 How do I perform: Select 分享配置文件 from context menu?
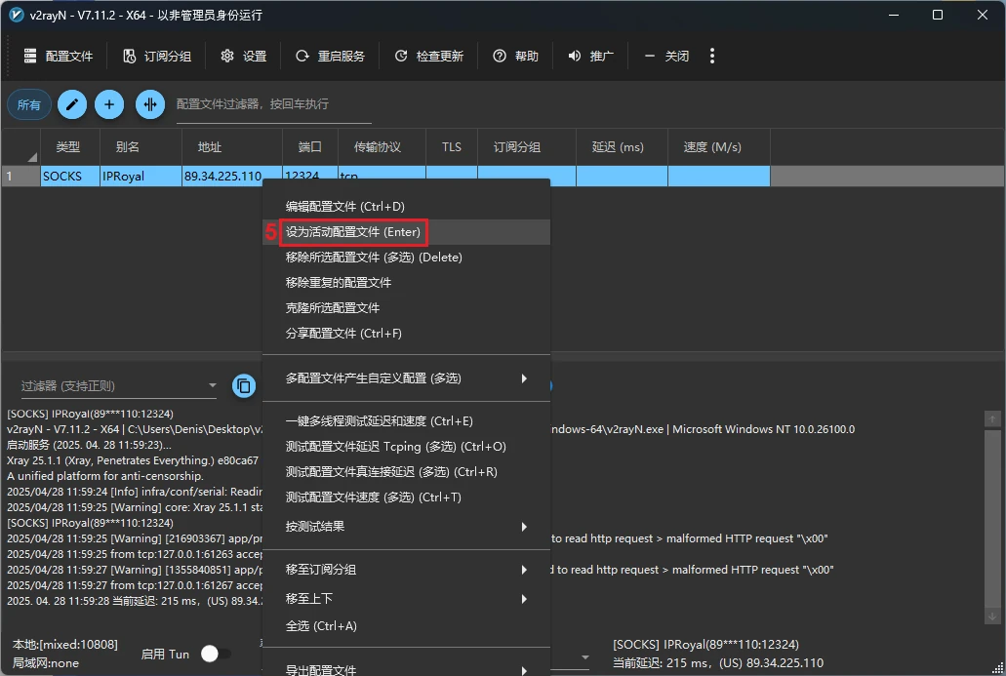pos(343,334)
